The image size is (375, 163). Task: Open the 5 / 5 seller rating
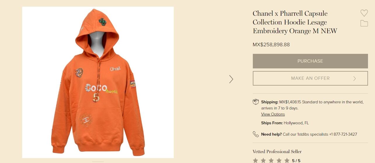tap(296, 161)
